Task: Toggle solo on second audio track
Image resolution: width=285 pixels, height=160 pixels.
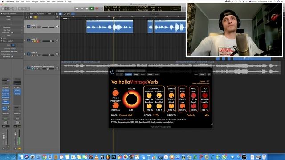Action: [35, 41]
